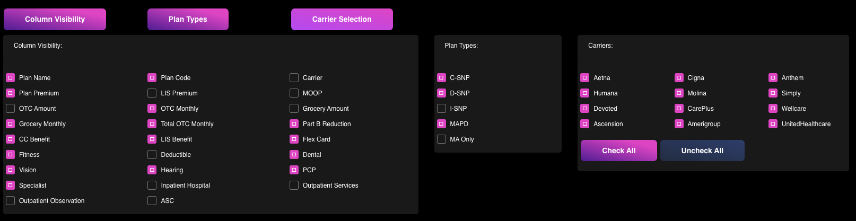Deselect the UnitedHealthcare carrier checkbox
This screenshot has height=221, width=856.
click(x=773, y=124)
